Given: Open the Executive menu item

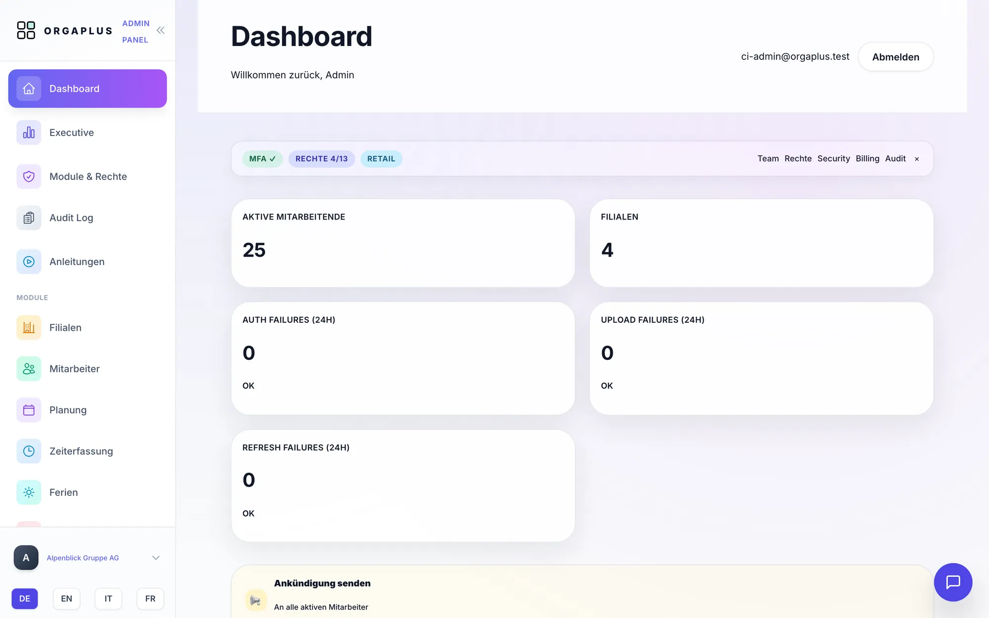Looking at the screenshot, I should click(x=88, y=132).
